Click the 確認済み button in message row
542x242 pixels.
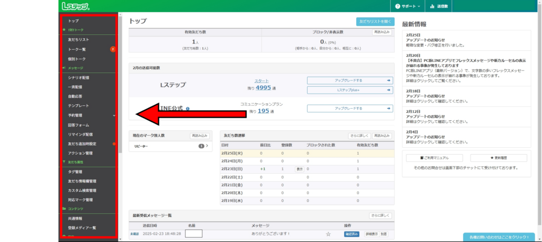coord(352,234)
